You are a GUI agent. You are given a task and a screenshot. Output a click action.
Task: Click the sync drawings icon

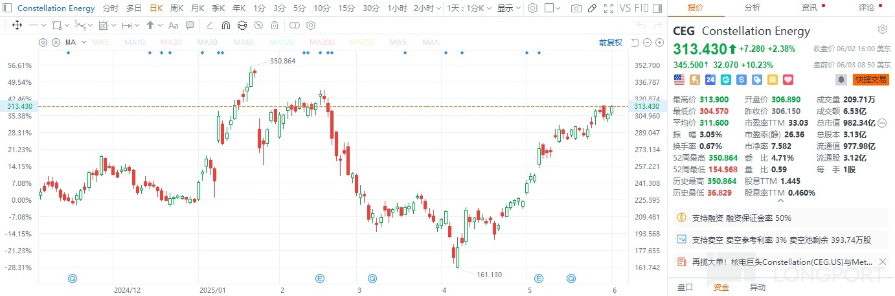click(x=242, y=25)
